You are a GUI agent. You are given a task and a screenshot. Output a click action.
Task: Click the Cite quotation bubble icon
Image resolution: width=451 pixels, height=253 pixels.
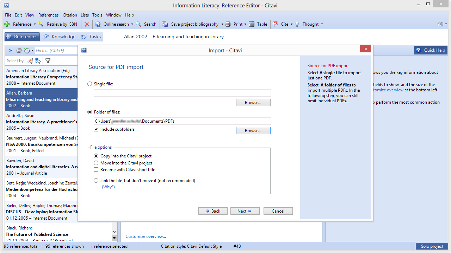pos(276,24)
